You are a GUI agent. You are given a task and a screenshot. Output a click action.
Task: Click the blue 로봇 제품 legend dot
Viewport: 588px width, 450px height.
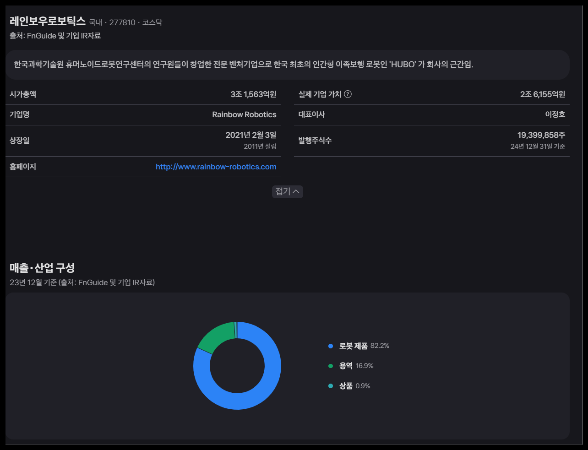pyautogui.click(x=331, y=346)
